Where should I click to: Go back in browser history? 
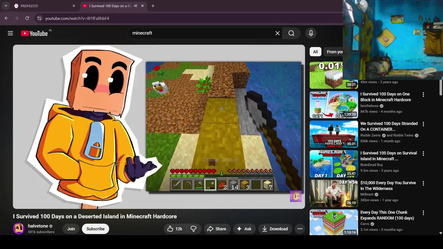click(7, 18)
